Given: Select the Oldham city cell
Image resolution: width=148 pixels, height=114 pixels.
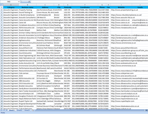Looking at the screenshot, I should click(59, 81).
